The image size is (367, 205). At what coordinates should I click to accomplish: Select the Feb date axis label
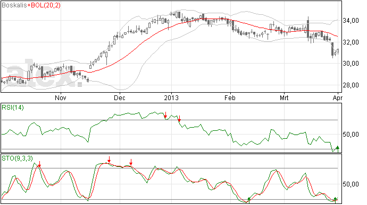(230, 97)
